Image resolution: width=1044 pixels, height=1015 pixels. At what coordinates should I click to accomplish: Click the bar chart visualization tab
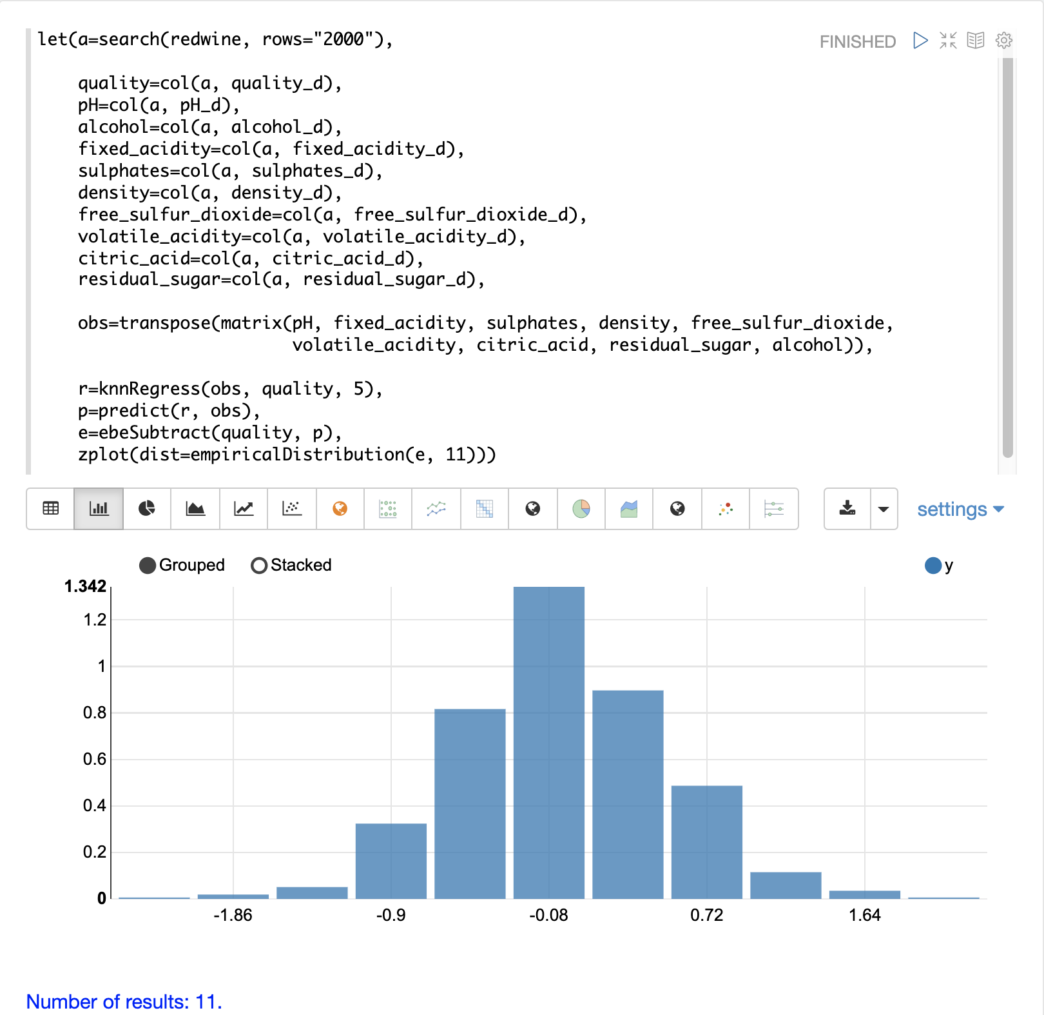click(99, 509)
